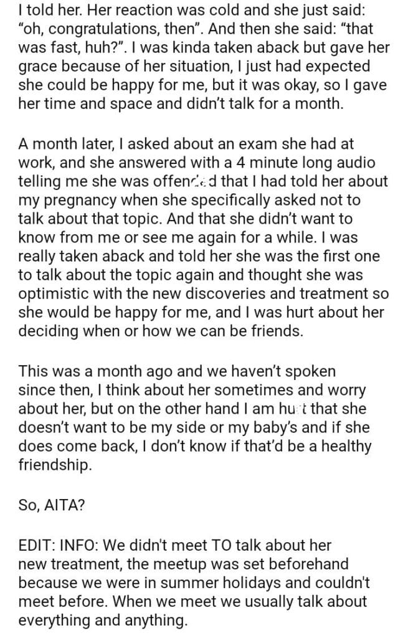Click the words "my pregnancy"
The width and height of the screenshot is (408, 638).
54,201
